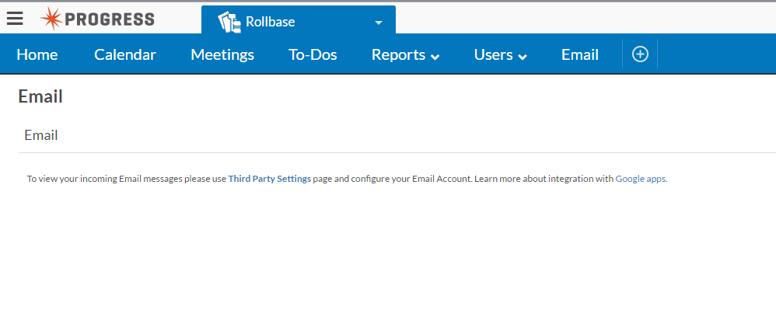
Task: Follow the Google apps link
Action: point(641,179)
